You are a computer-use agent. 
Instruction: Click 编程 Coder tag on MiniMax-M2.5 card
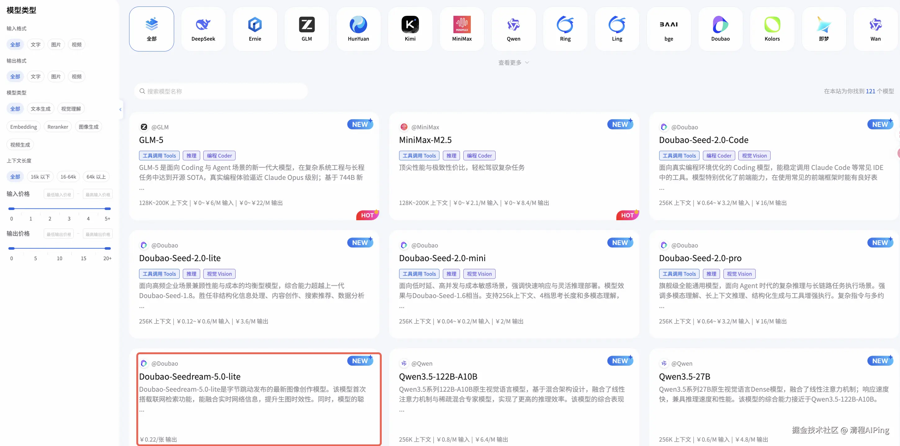coord(479,155)
